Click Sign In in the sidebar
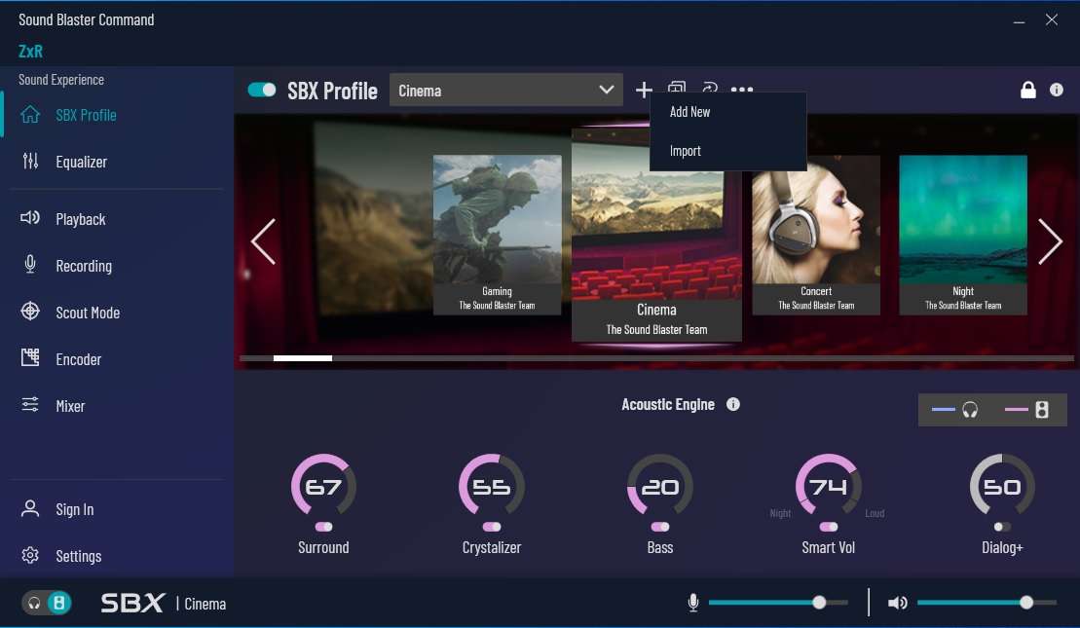 coord(75,509)
